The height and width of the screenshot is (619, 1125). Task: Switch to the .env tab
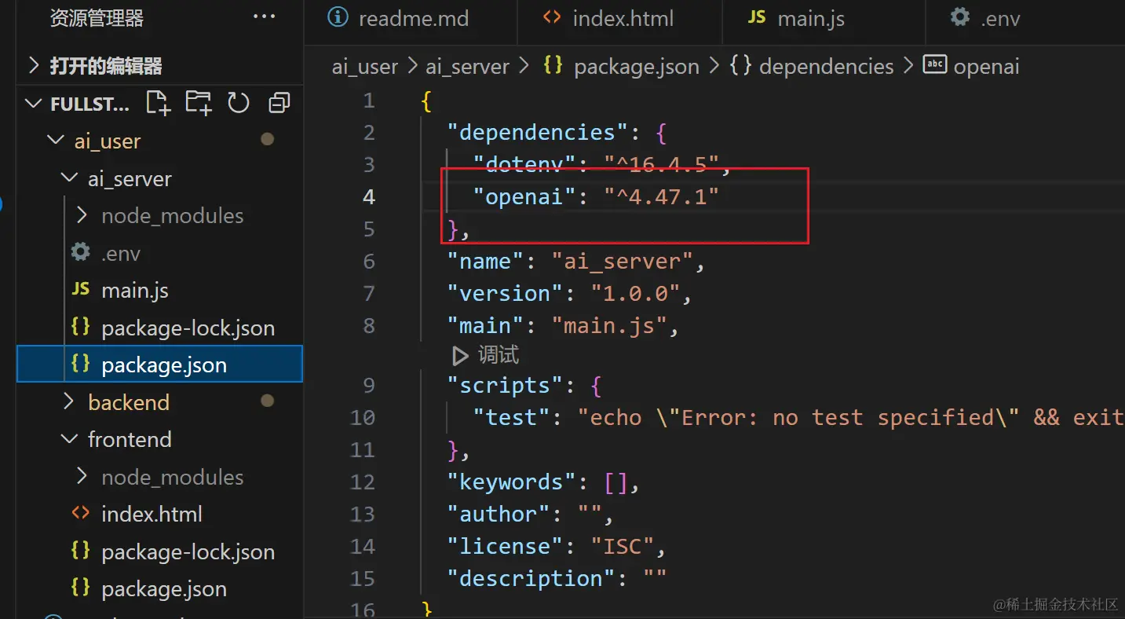(1025, 19)
